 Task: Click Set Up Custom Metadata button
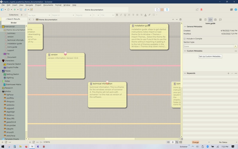pyautogui.click(x=210, y=56)
